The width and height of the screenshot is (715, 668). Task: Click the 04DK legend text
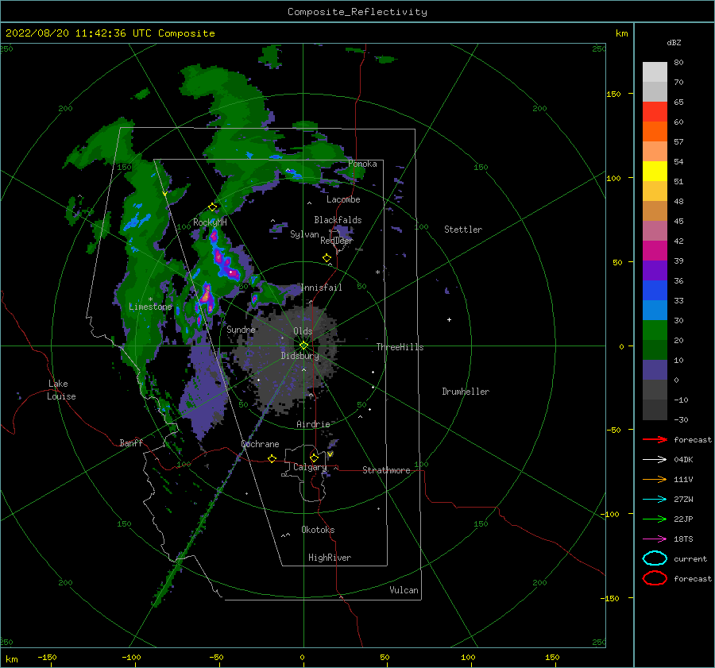[x=683, y=459]
